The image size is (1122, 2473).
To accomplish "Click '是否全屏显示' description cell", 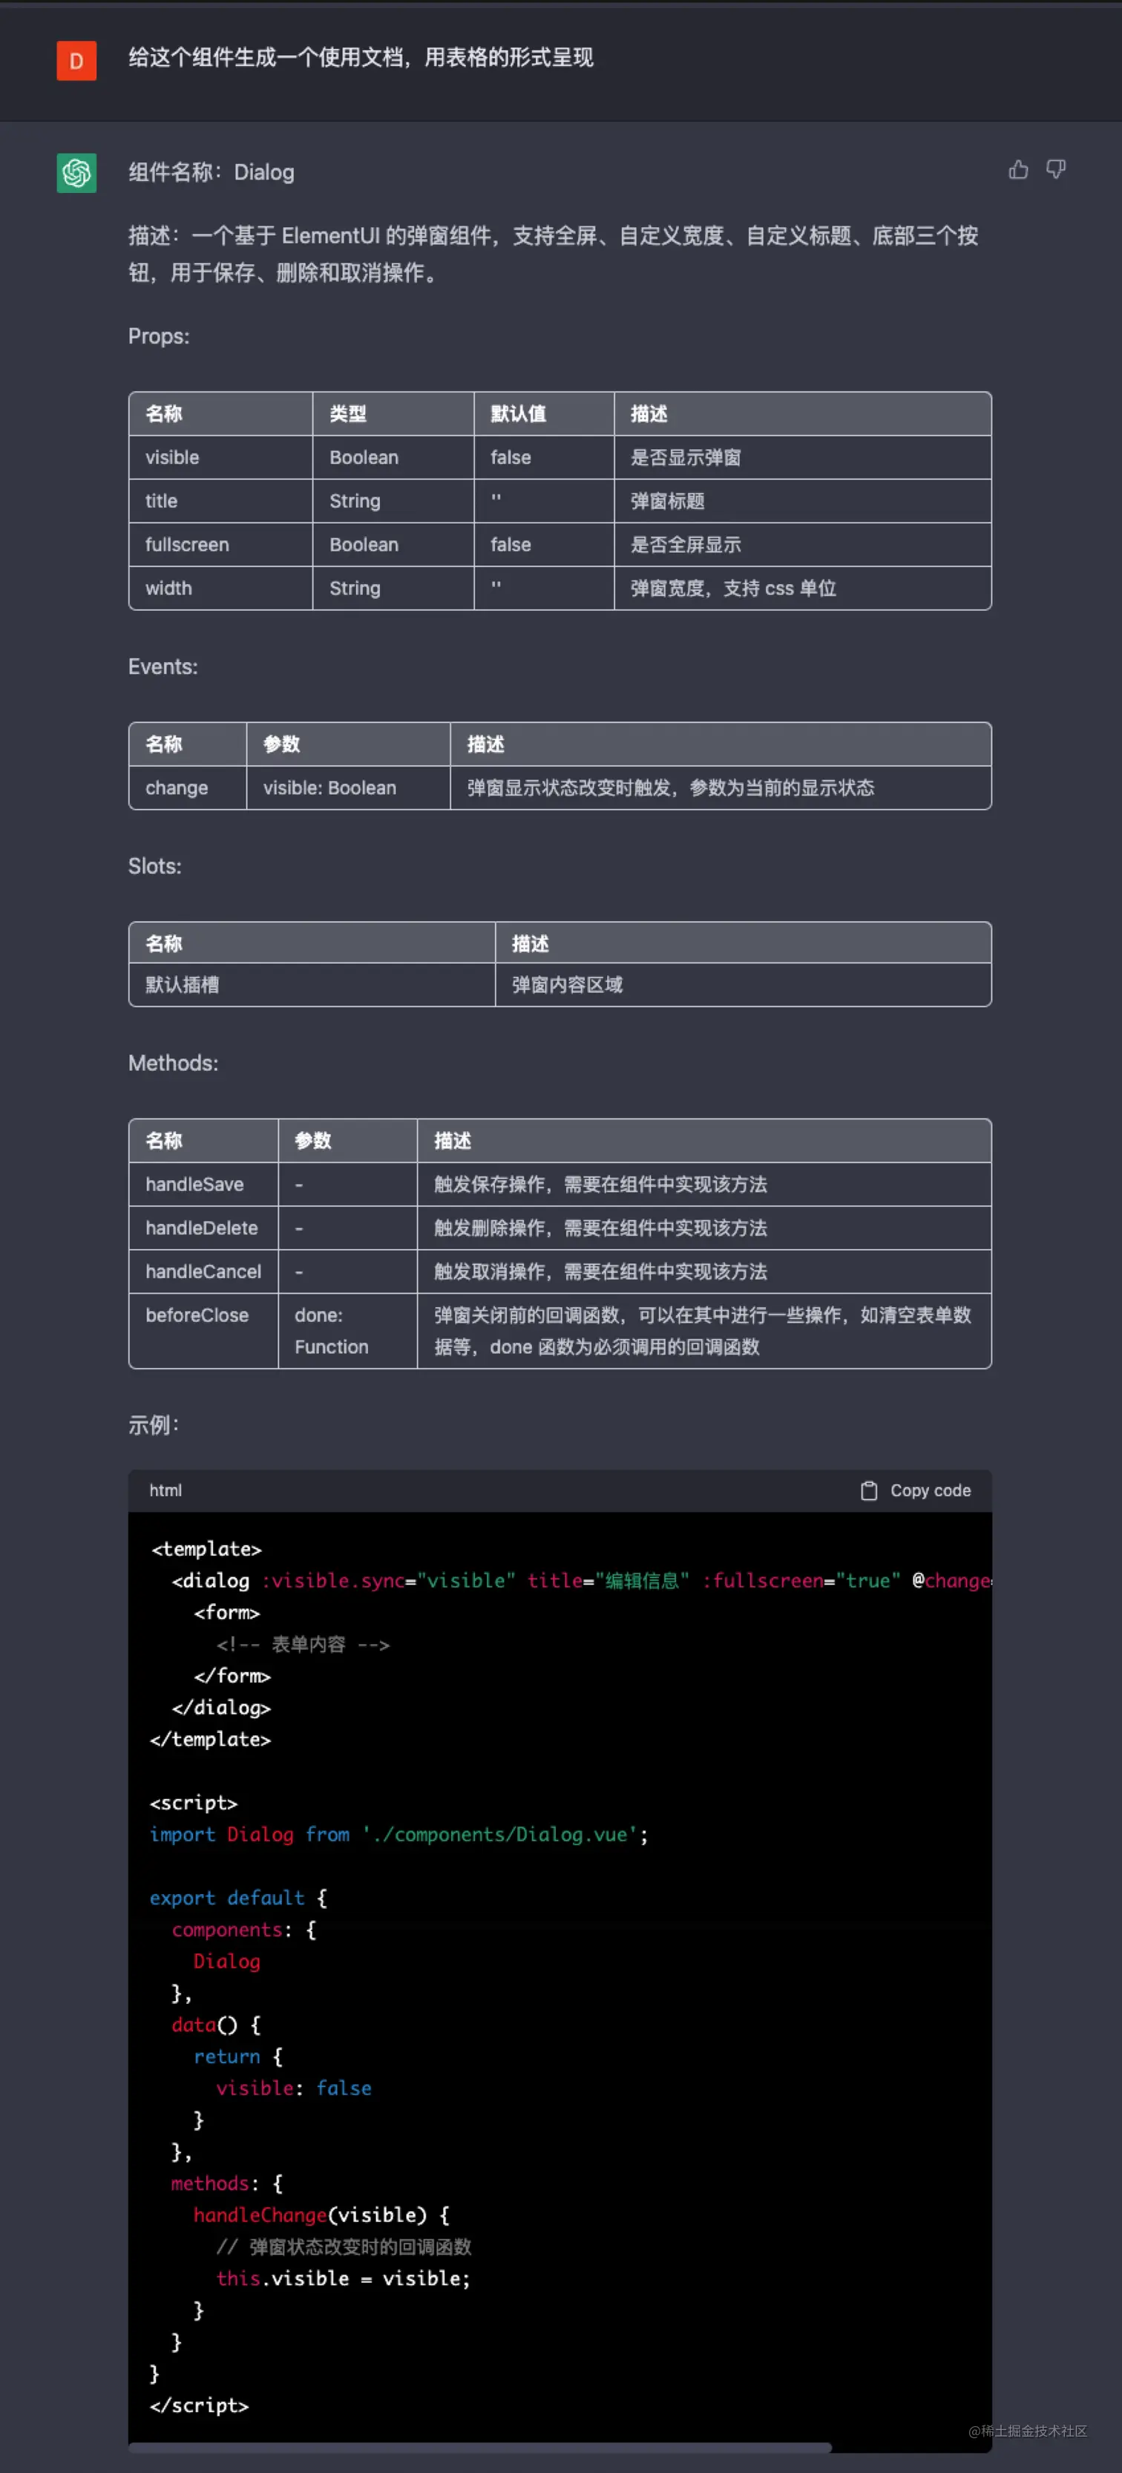I will pos(802,544).
